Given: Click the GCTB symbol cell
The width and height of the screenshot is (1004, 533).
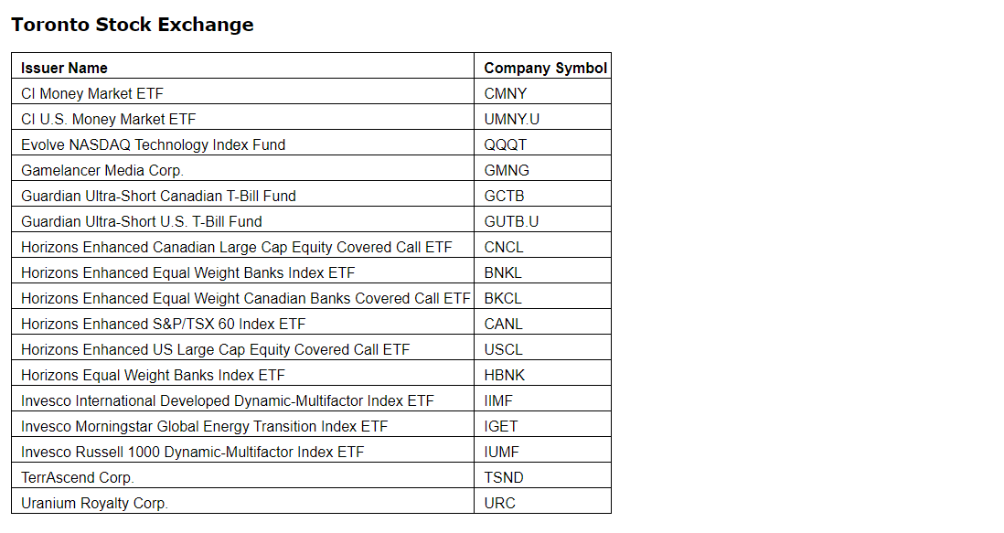Looking at the screenshot, I should click(504, 196).
